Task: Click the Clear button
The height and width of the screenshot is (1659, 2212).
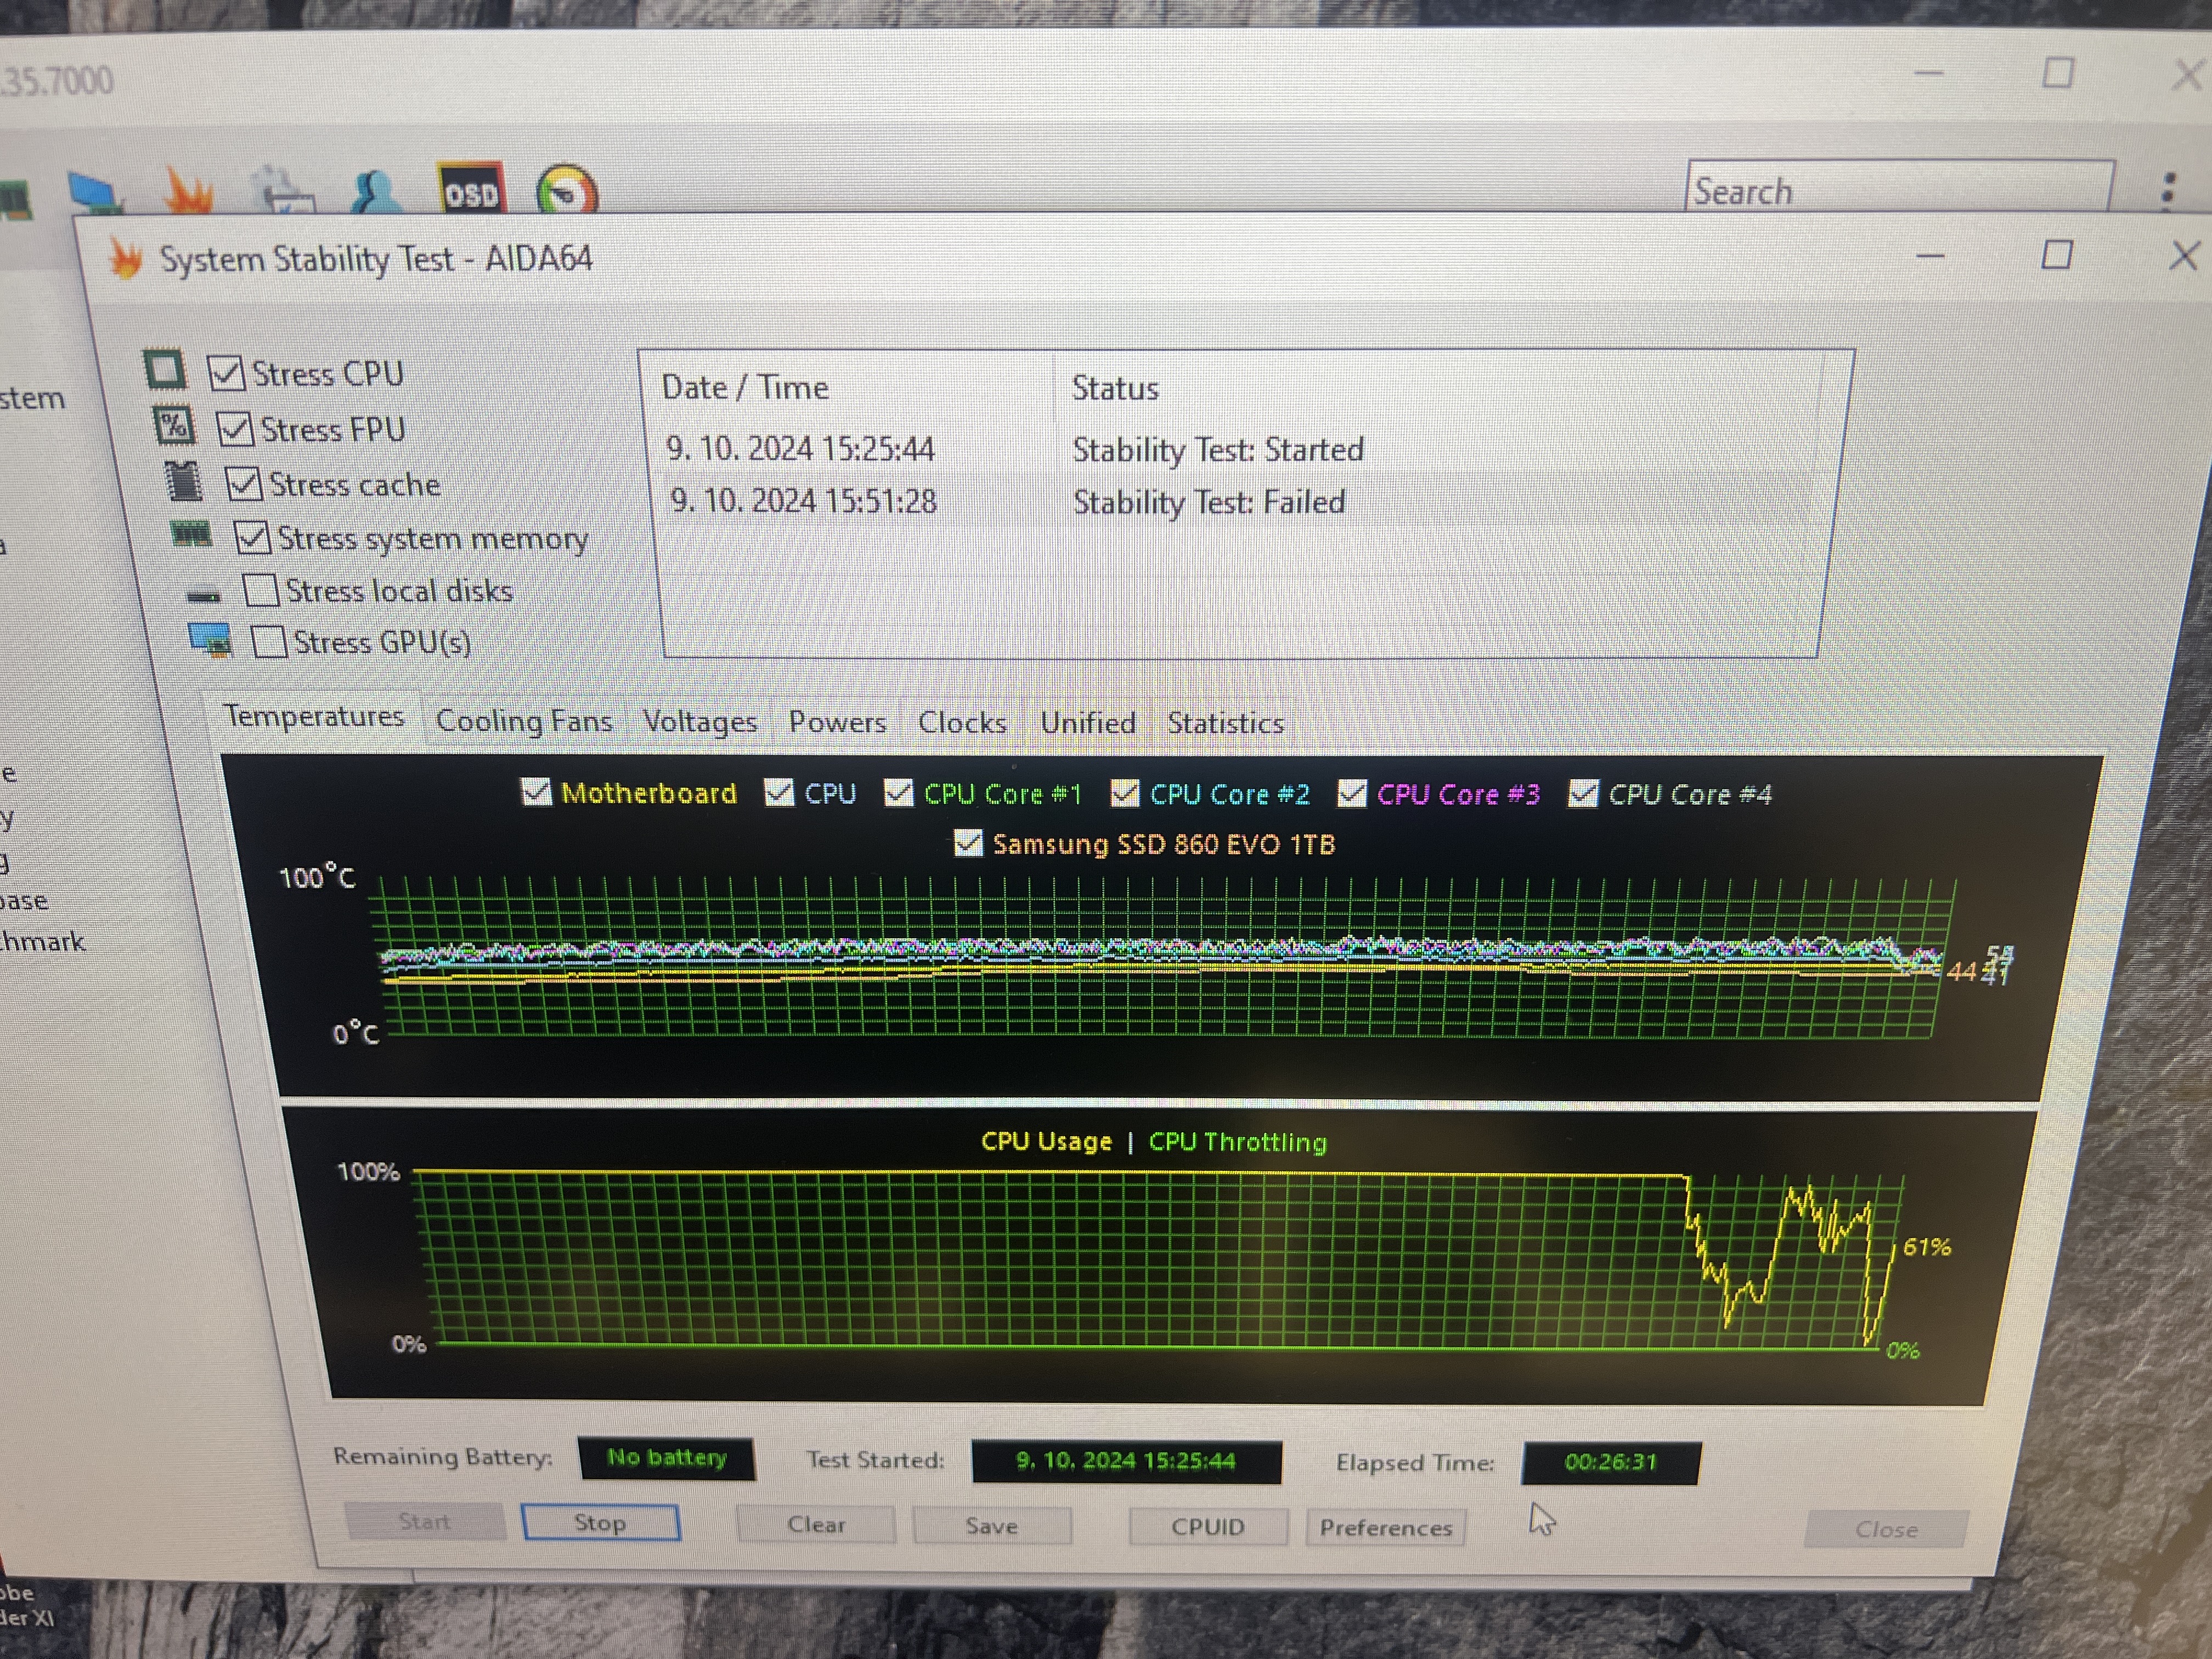Action: (816, 1524)
